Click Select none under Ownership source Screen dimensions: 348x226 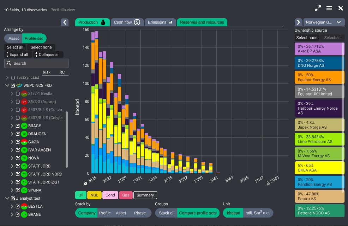(x=306, y=38)
